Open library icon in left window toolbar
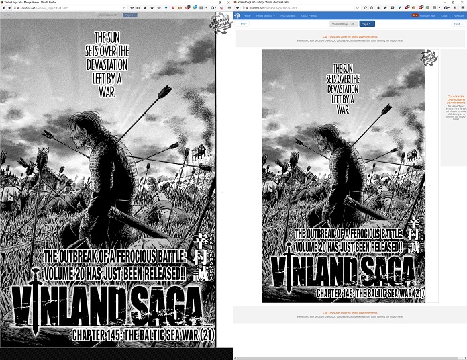The image size is (467, 360). coord(138,8)
